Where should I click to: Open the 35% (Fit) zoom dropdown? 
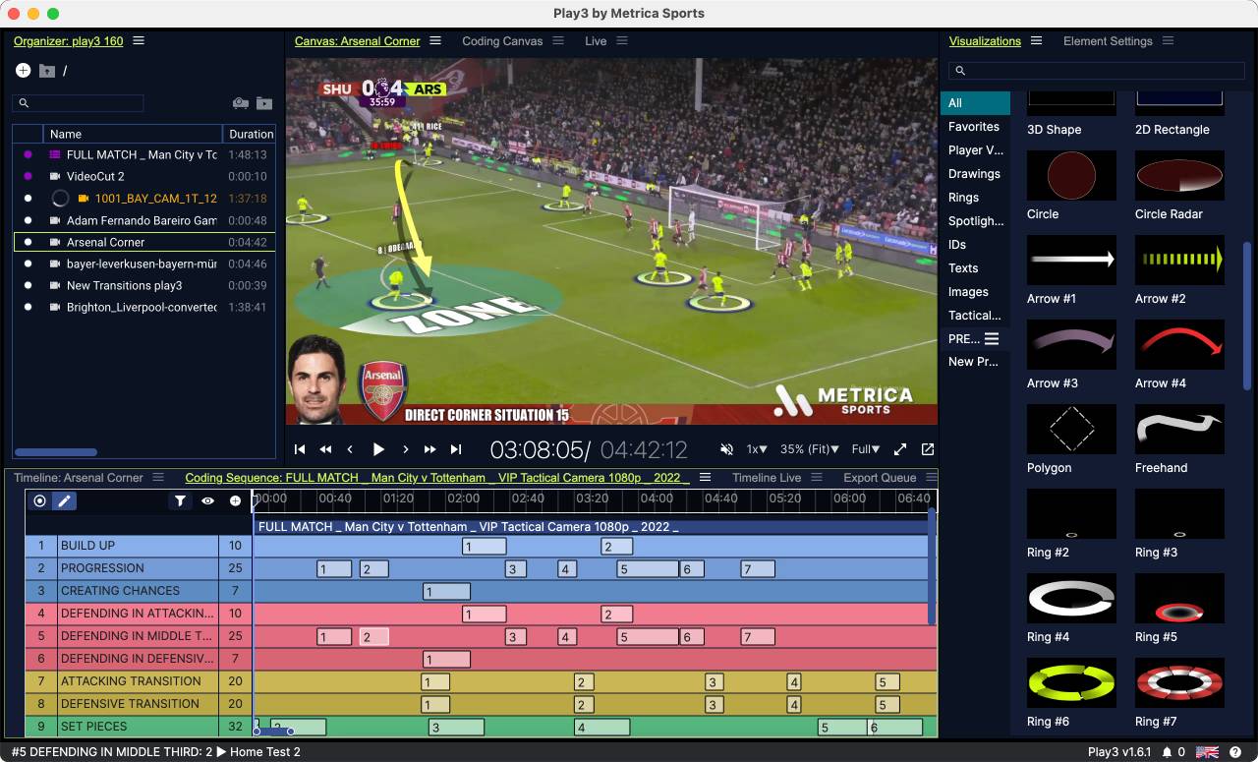[x=810, y=449]
